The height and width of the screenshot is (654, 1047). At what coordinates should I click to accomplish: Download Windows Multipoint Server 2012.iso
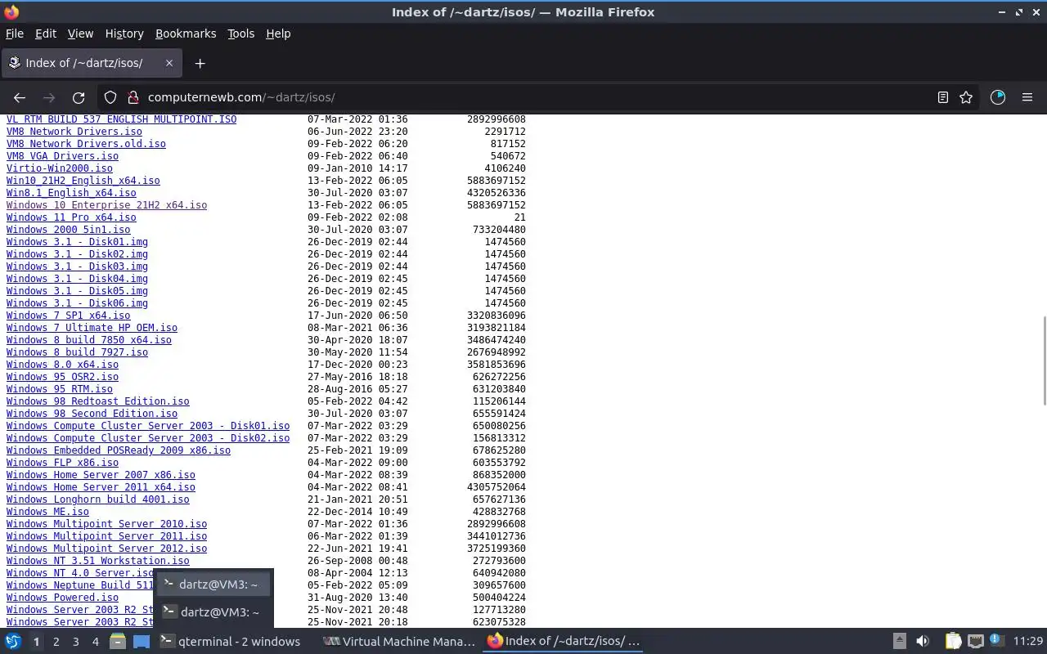(106, 549)
